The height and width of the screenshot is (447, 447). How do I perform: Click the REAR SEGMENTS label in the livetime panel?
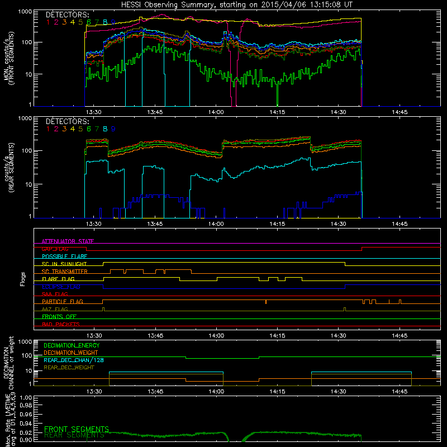[x=74, y=435]
